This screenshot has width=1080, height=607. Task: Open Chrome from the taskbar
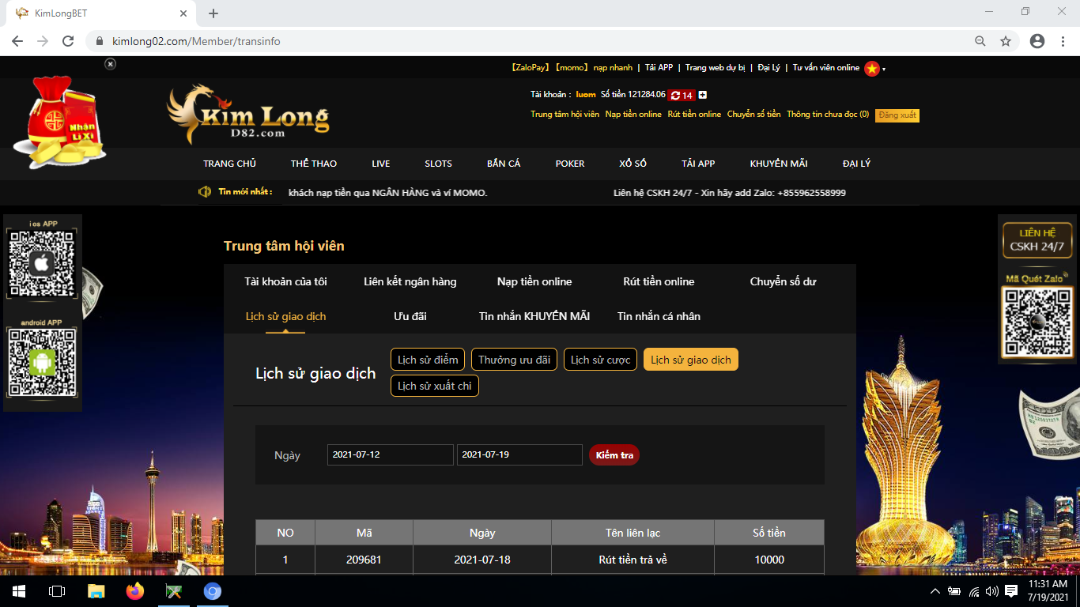coord(212,591)
